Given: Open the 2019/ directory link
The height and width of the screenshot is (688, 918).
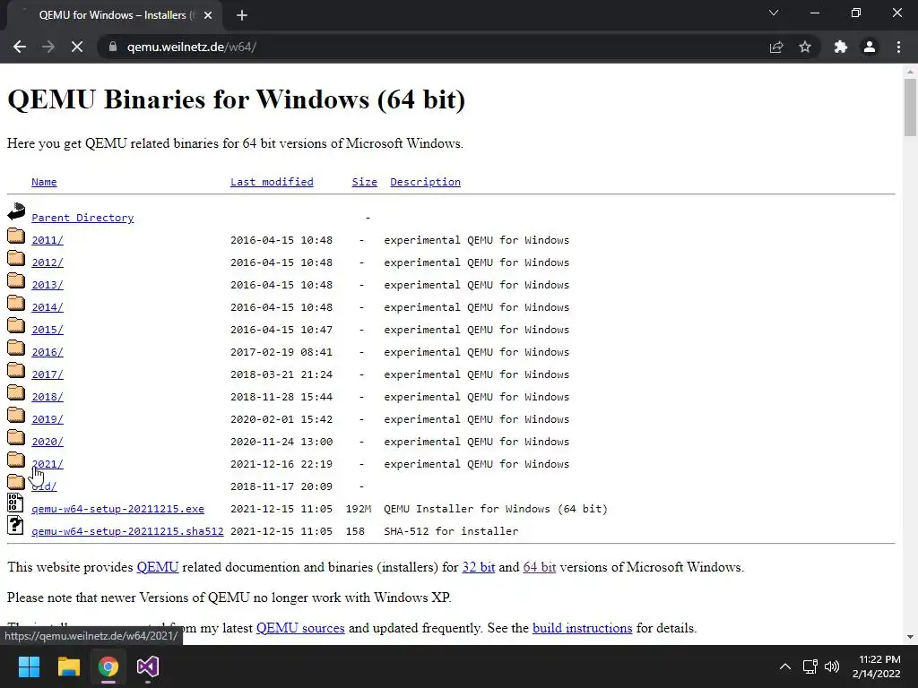Looking at the screenshot, I should point(48,419).
